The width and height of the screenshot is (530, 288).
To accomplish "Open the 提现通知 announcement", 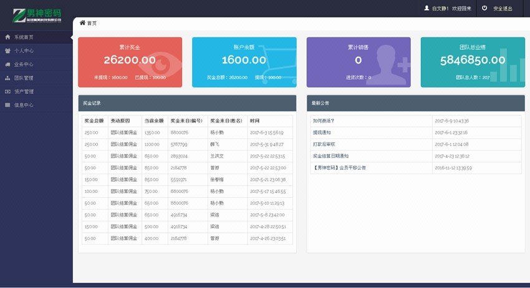I will click(322, 132).
